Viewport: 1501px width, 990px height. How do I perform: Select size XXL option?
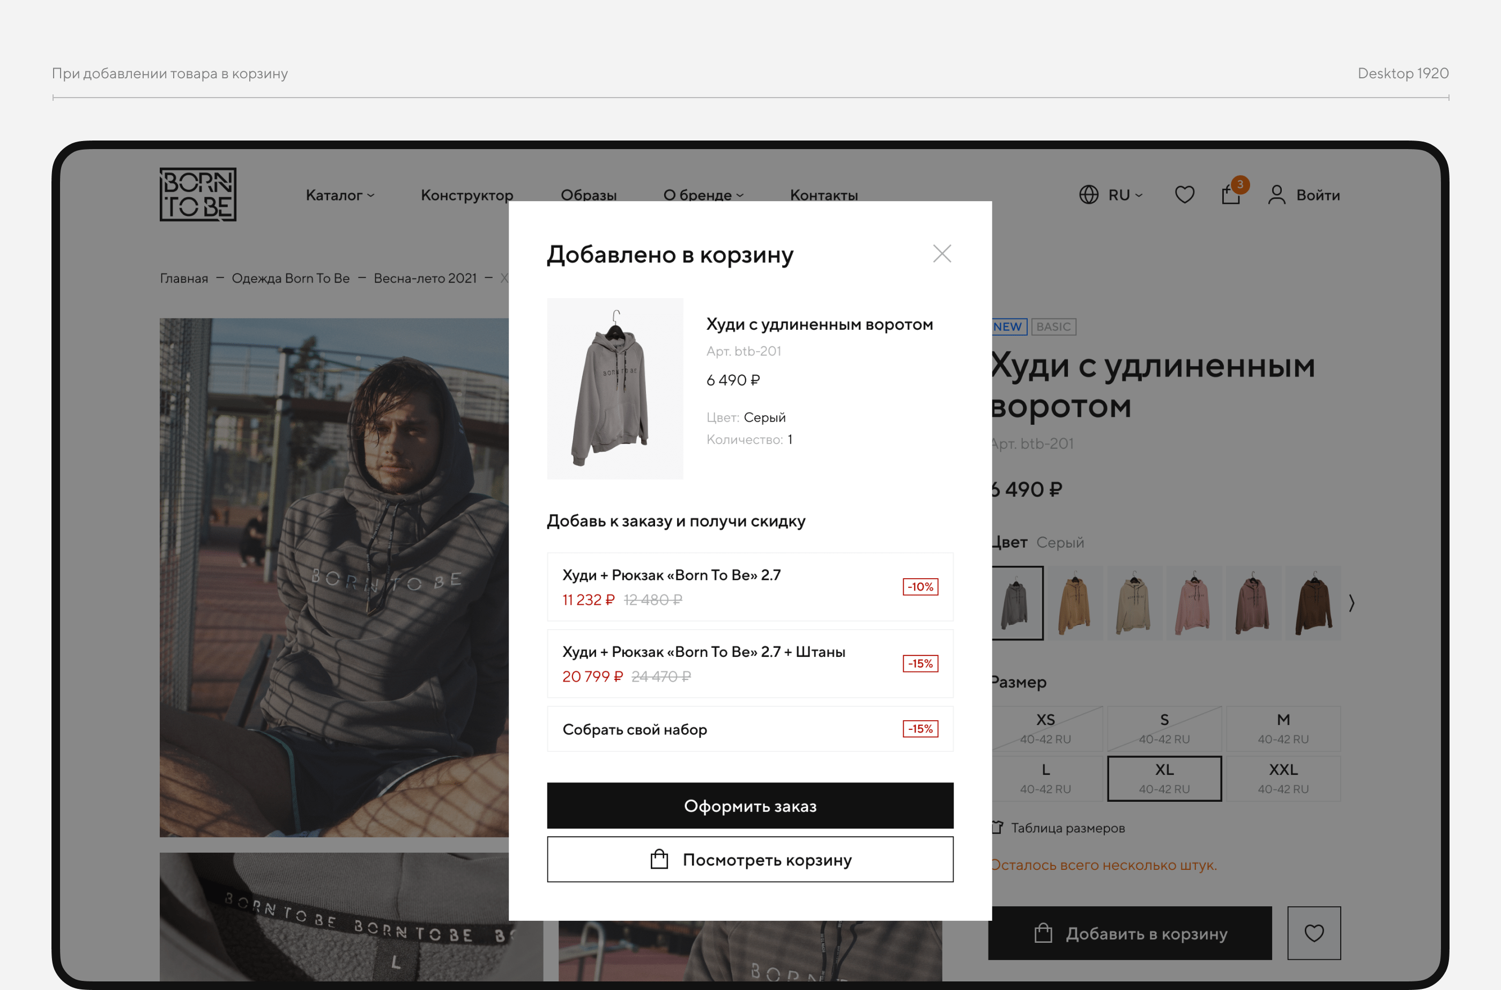pos(1283,779)
